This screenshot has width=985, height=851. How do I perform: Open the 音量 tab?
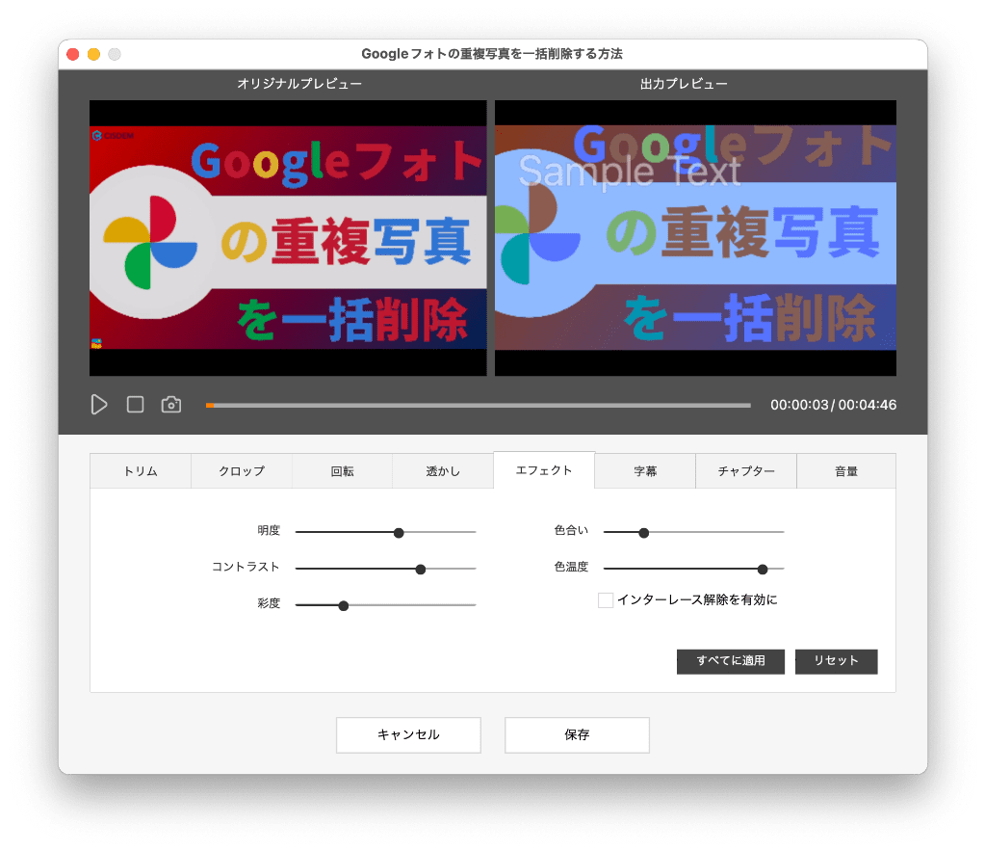[846, 471]
